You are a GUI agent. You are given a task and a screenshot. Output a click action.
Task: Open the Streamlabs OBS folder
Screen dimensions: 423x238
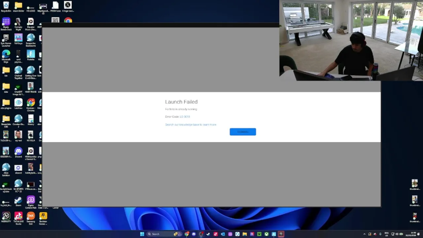click(x=6, y=121)
